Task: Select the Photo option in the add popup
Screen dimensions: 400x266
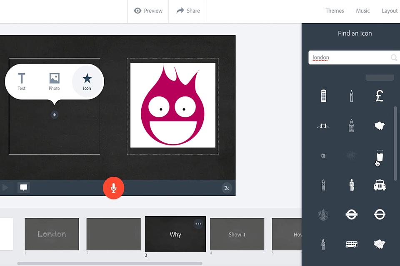Action: click(x=54, y=81)
